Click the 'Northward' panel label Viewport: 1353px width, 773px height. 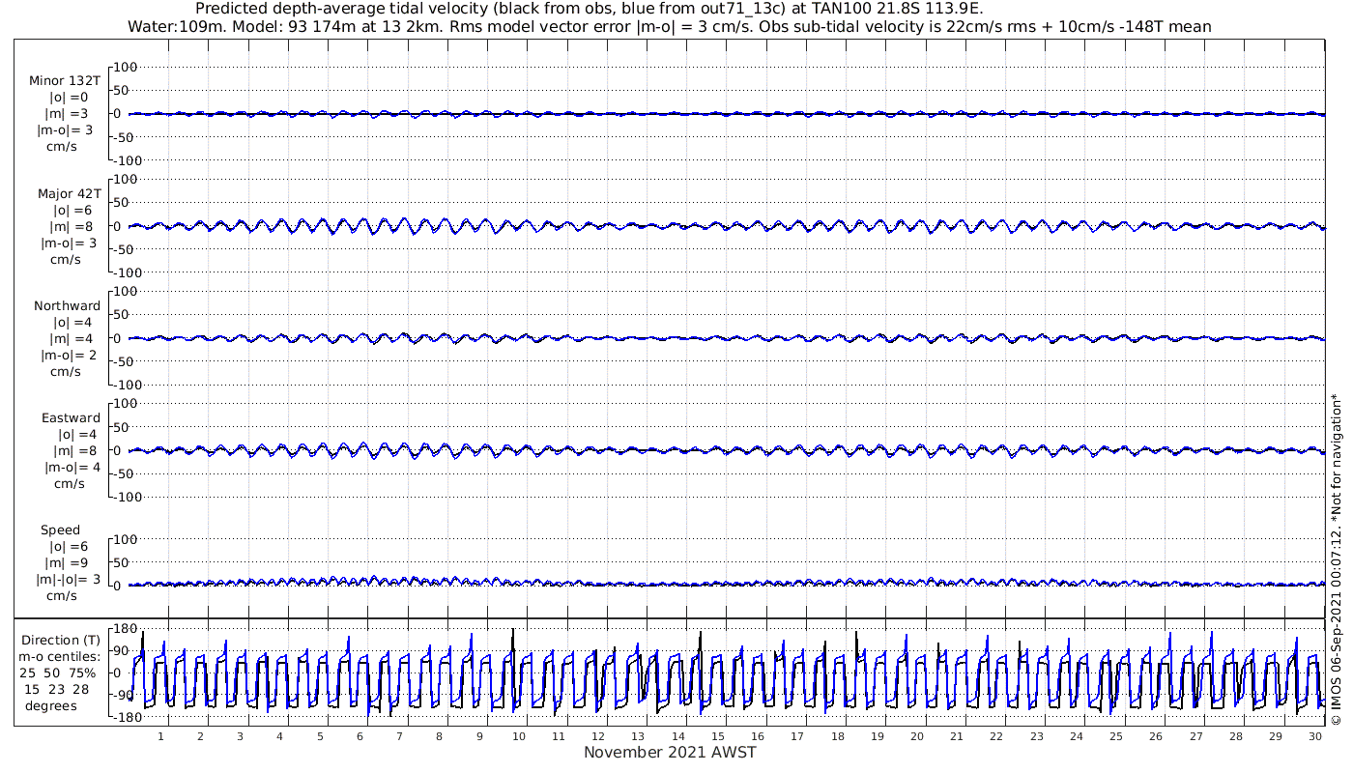click(x=67, y=305)
